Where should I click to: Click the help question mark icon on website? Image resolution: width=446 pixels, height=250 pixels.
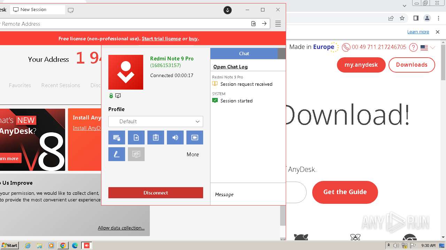[413, 47]
